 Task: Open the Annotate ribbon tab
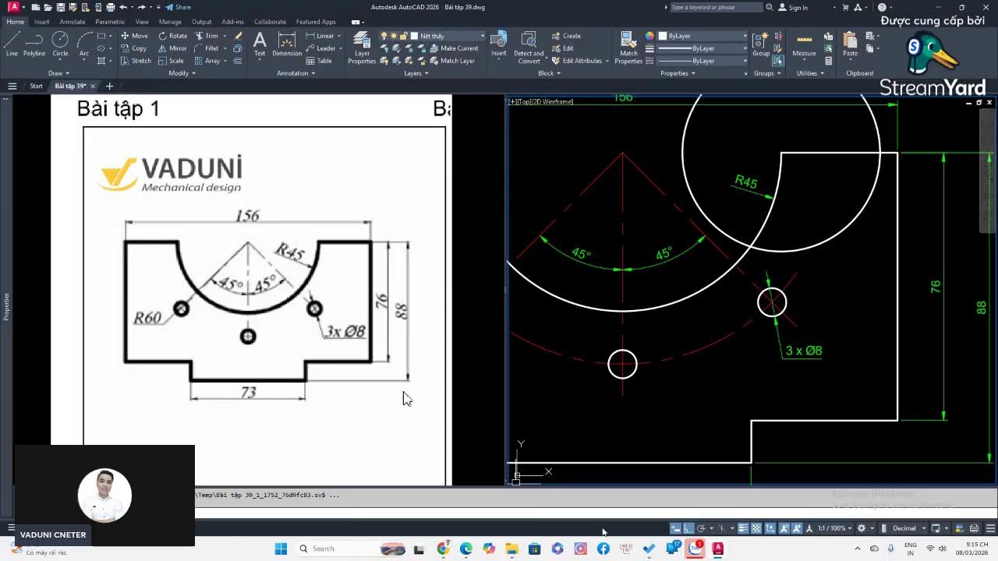73,22
